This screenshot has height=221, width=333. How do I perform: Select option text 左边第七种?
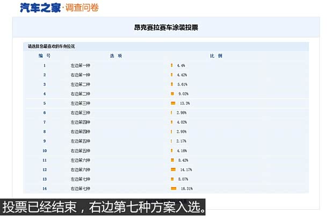(x=80, y=179)
